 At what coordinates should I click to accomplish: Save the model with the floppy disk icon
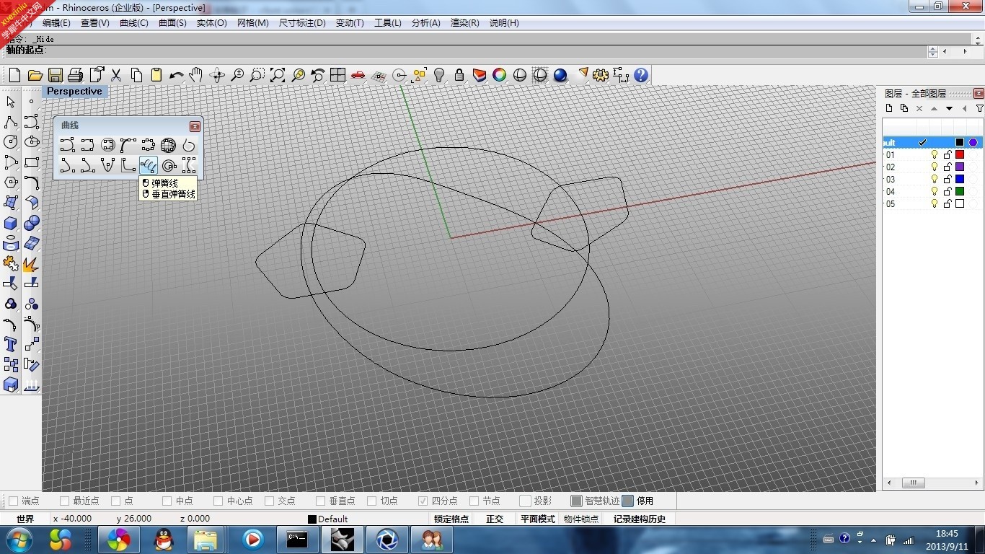[x=56, y=75]
